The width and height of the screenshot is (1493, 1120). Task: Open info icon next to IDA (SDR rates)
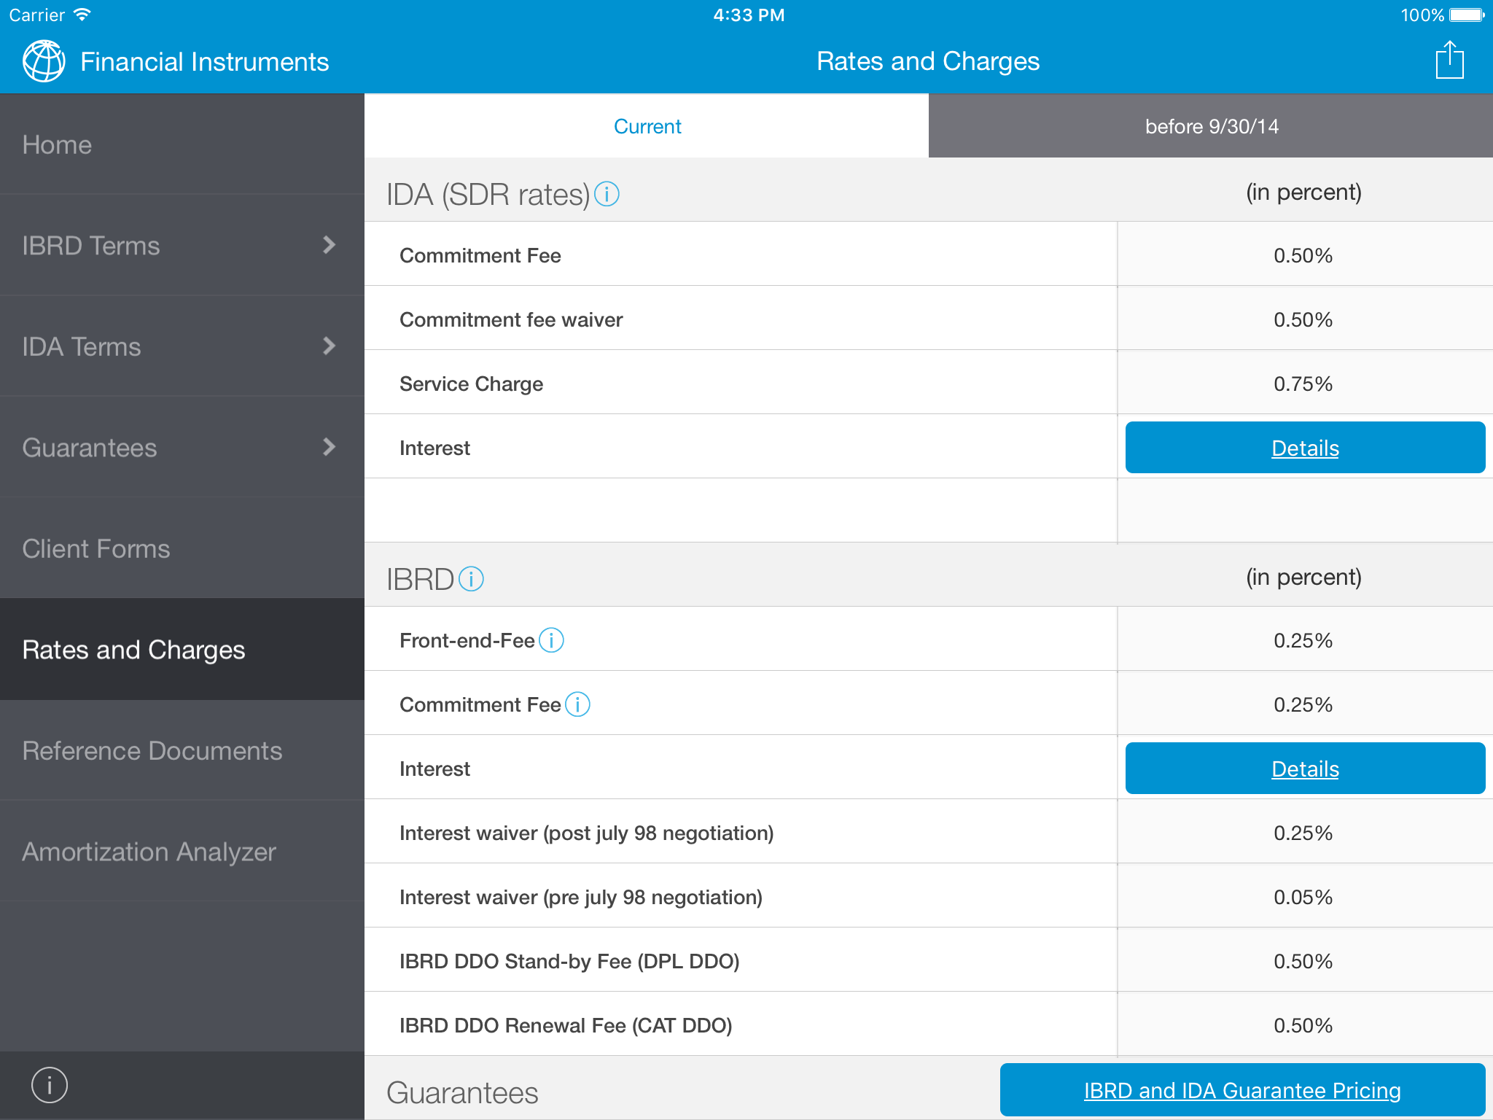[x=607, y=194]
